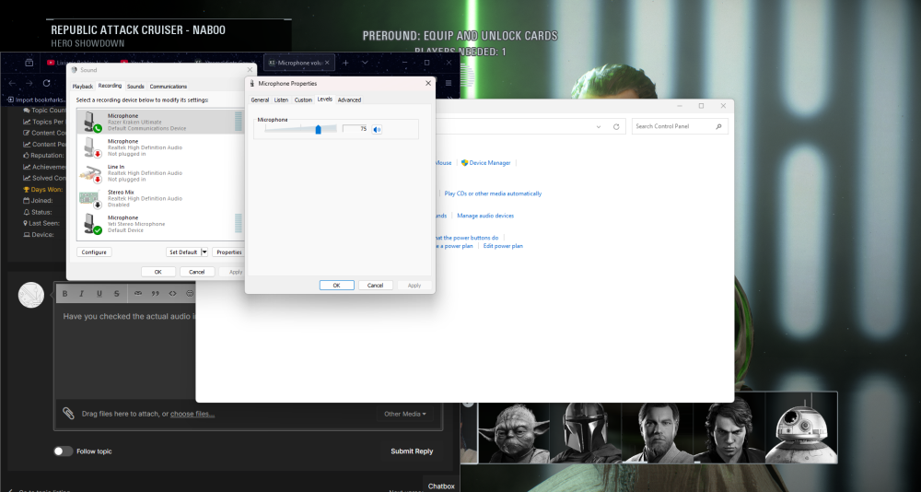Mute the microphone with the speaker icon
921x492 pixels.
[x=378, y=129]
